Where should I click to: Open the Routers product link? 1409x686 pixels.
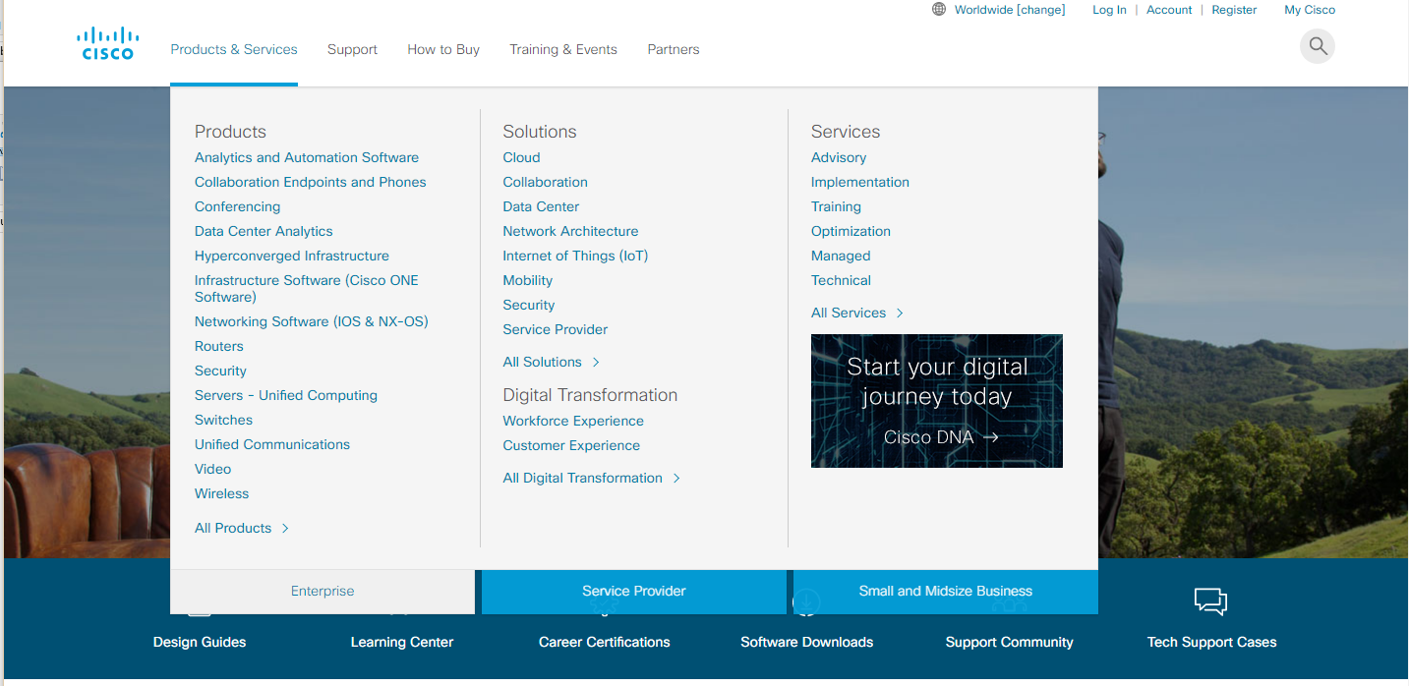(219, 347)
